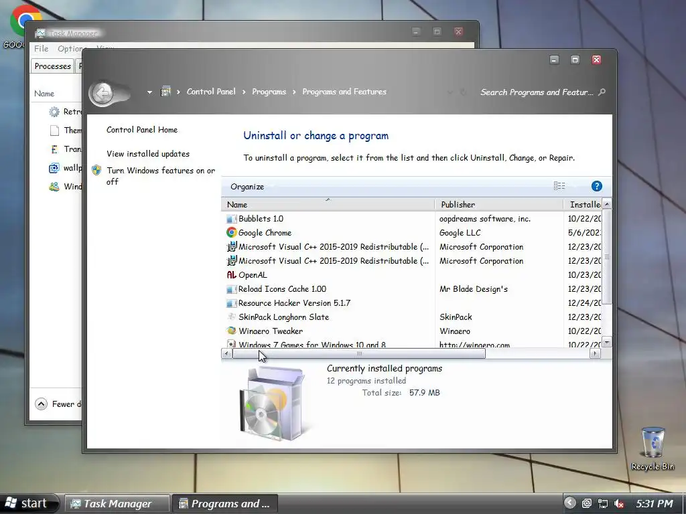Click the shield icon beside Windows features

point(96,170)
